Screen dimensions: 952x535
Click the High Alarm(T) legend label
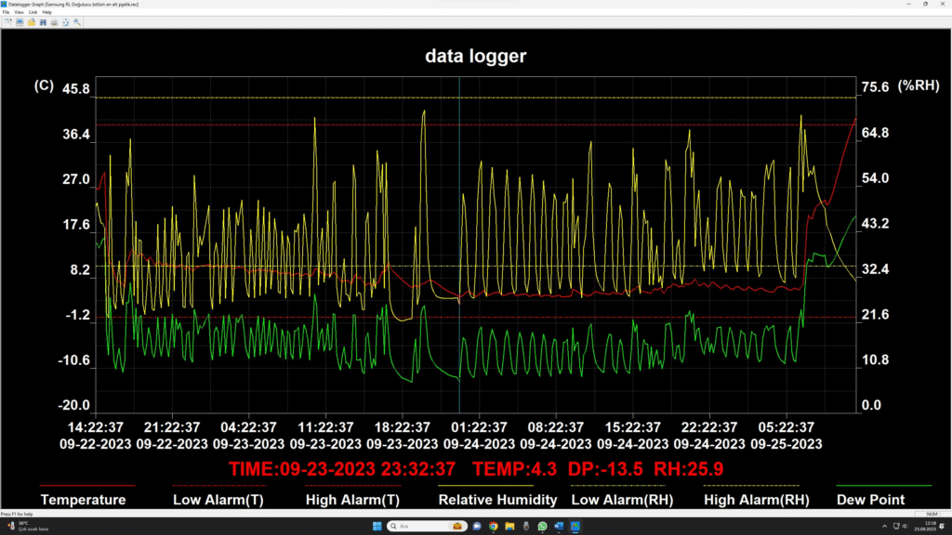[352, 500]
